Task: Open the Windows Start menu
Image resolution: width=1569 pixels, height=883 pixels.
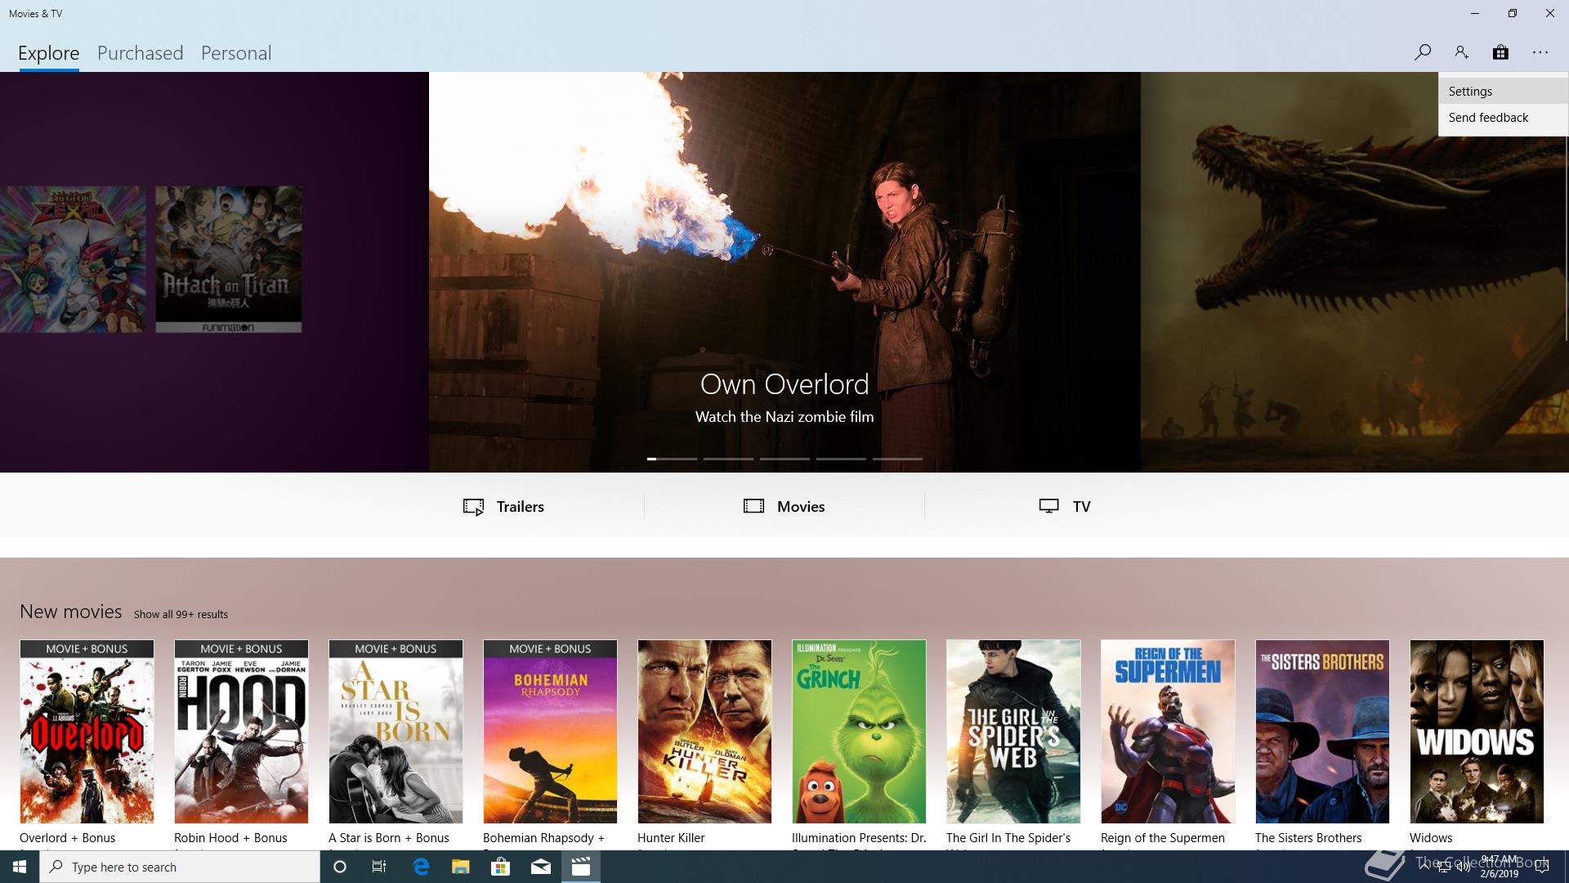Action: [20, 867]
